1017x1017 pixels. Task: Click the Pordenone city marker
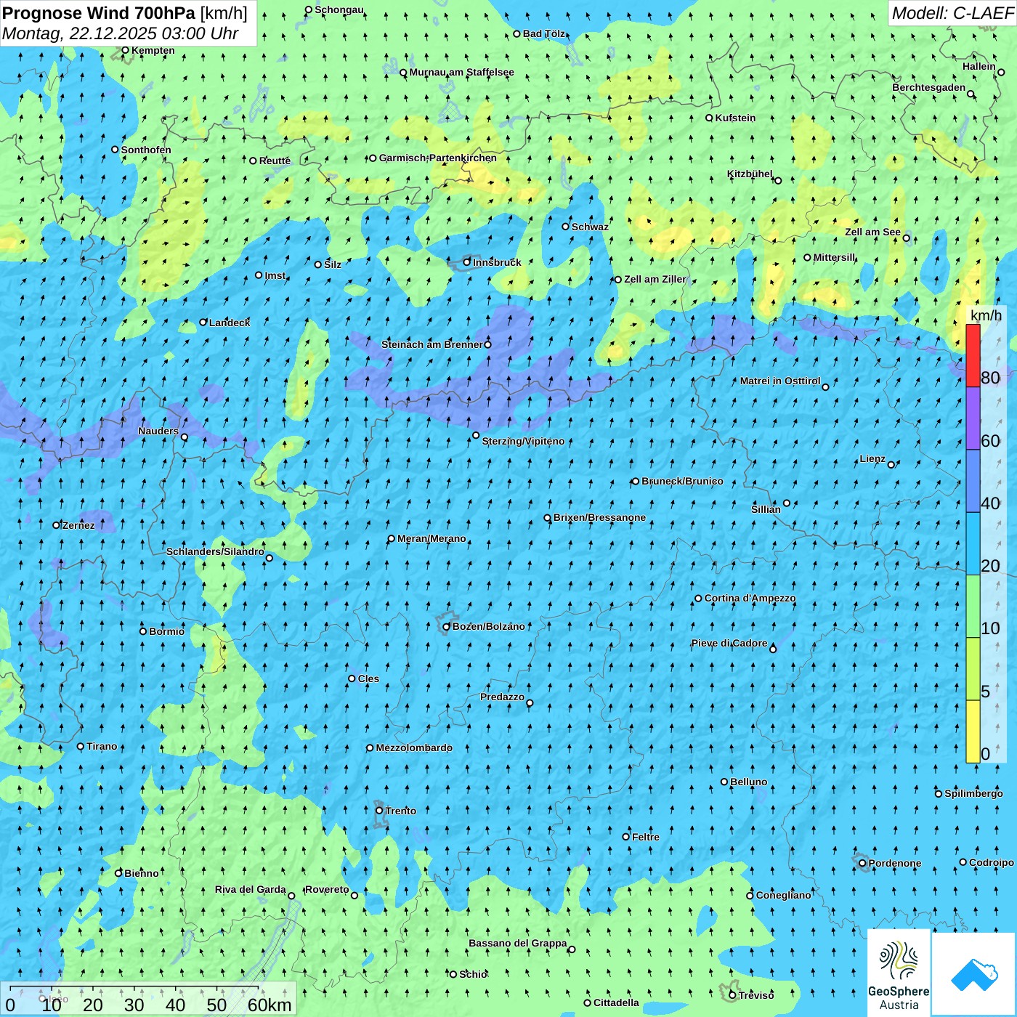(862, 864)
